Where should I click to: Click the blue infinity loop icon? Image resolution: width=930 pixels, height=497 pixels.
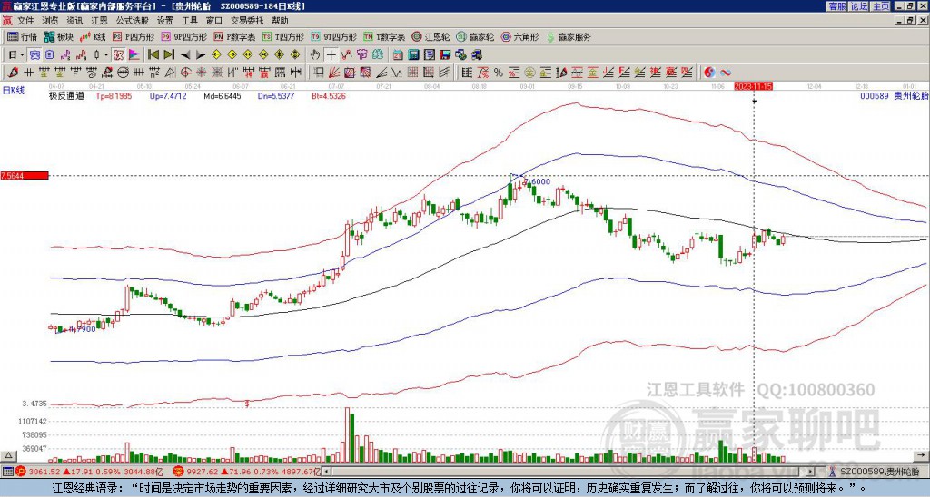[726, 73]
